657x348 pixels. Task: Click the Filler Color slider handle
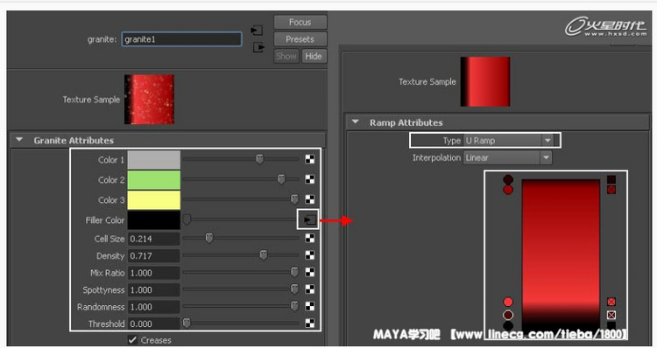click(187, 219)
